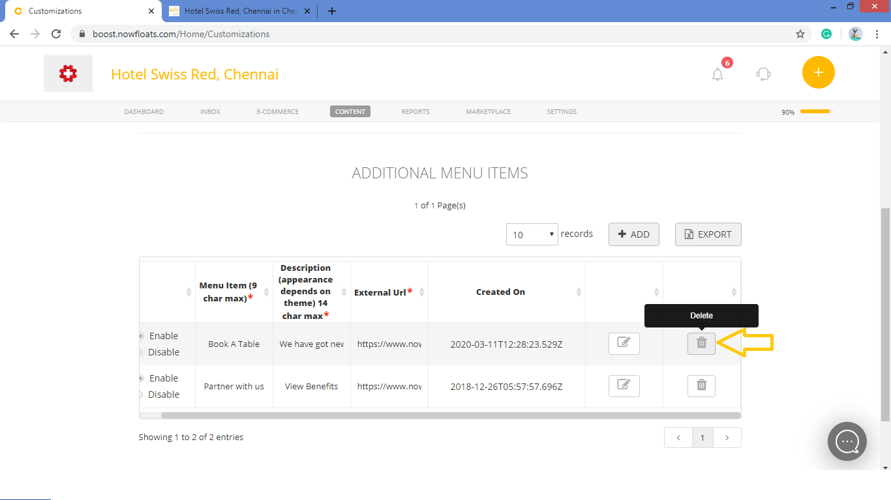Open the Chrome profile avatar
The height and width of the screenshot is (500, 891).
coord(856,34)
